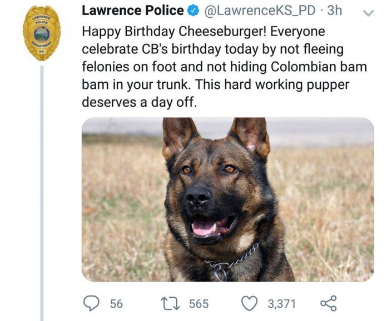Open the Lawrence Police display name
Viewport: 387px width, 321px height.
pyautogui.click(x=132, y=10)
